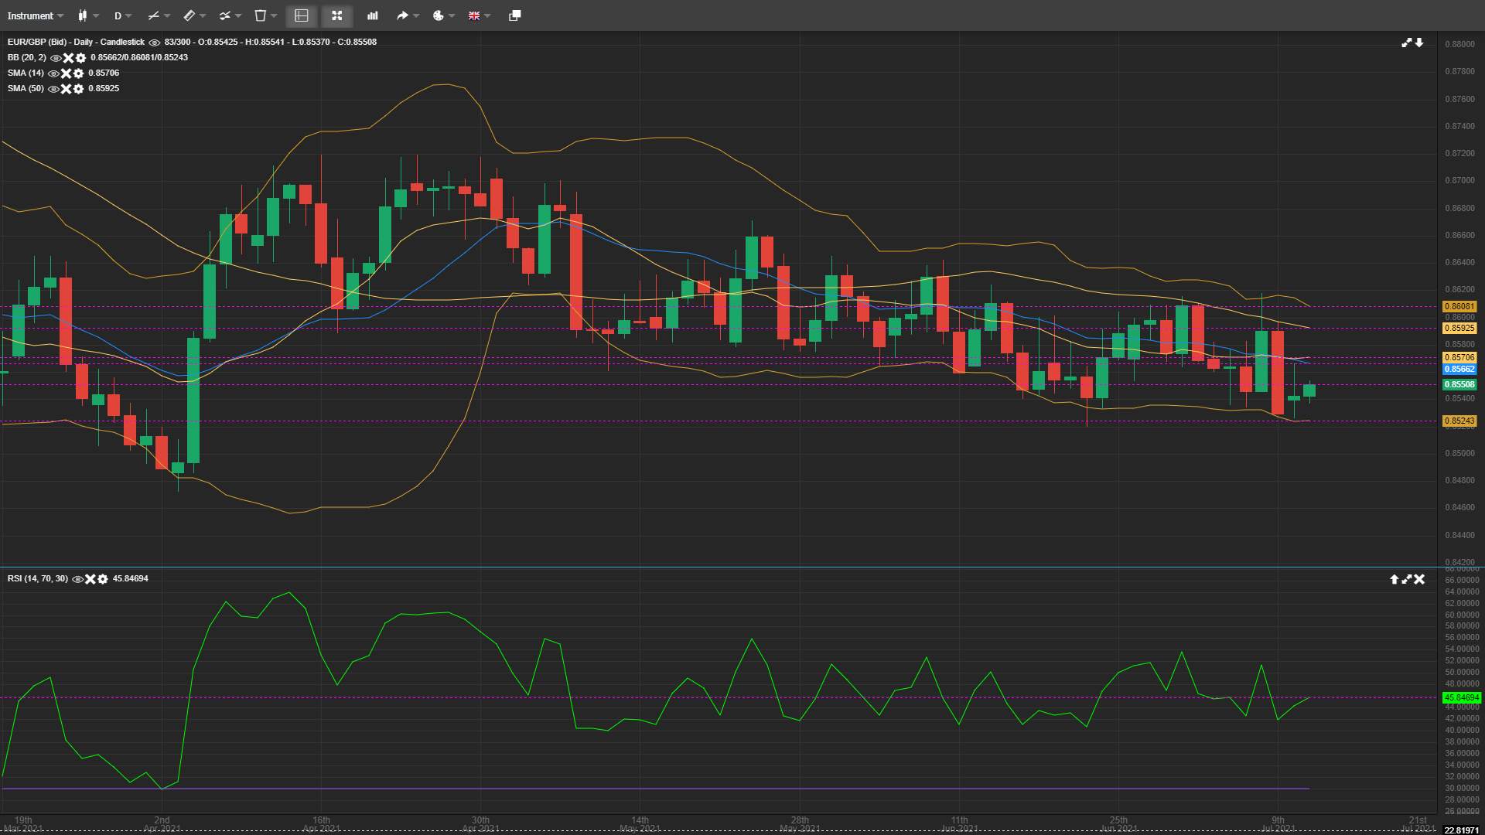Maximize the RSI panel
Image resolution: width=1485 pixels, height=835 pixels.
pyautogui.click(x=1407, y=579)
